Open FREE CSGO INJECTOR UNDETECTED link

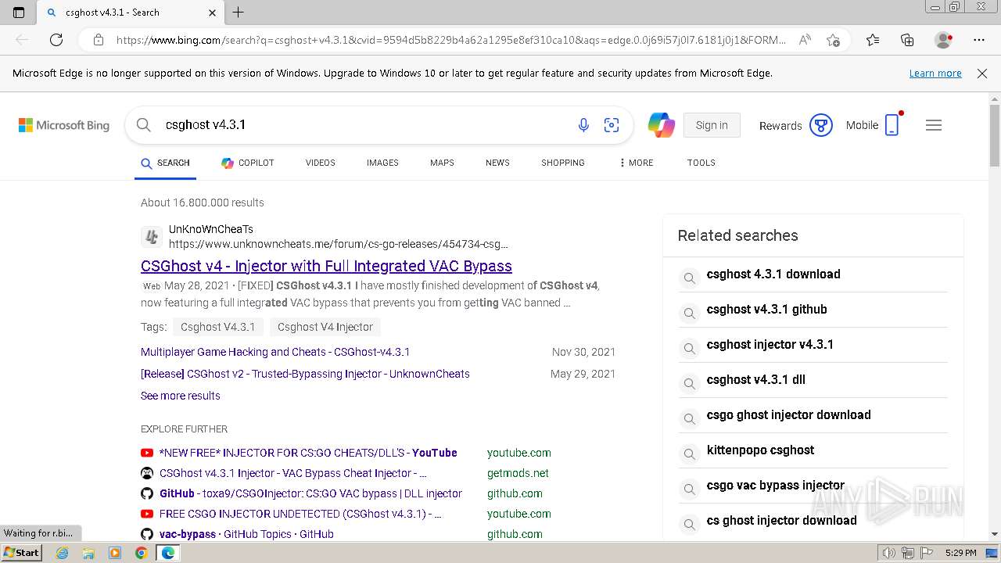tap(300, 514)
